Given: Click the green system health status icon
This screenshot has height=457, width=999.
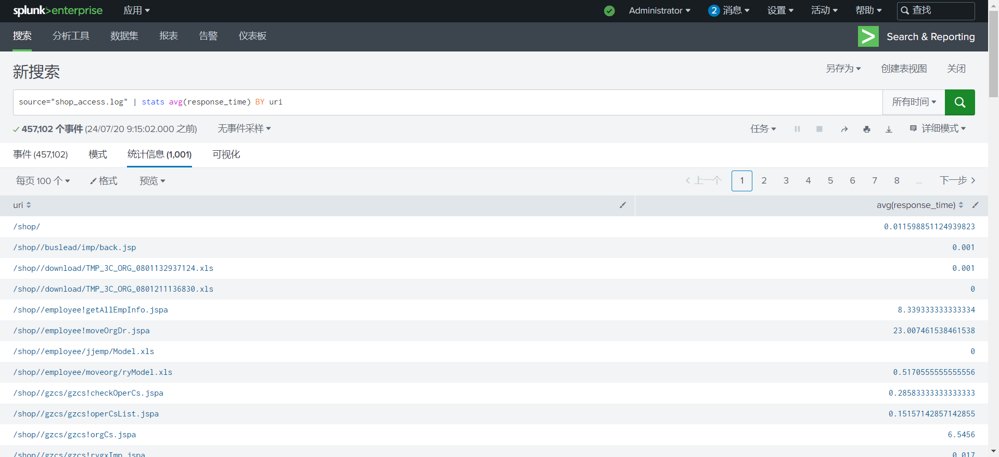Looking at the screenshot, I should 609,11.
